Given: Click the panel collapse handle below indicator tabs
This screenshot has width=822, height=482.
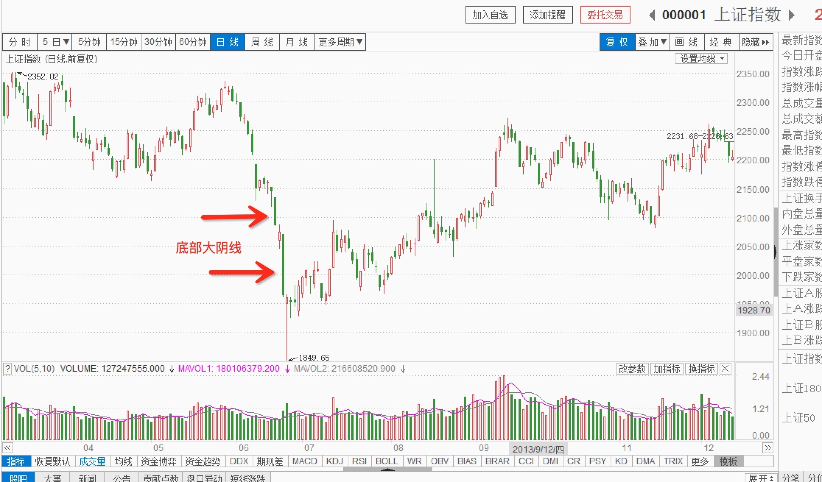Looking at the screenshot, I should (387, 469).
